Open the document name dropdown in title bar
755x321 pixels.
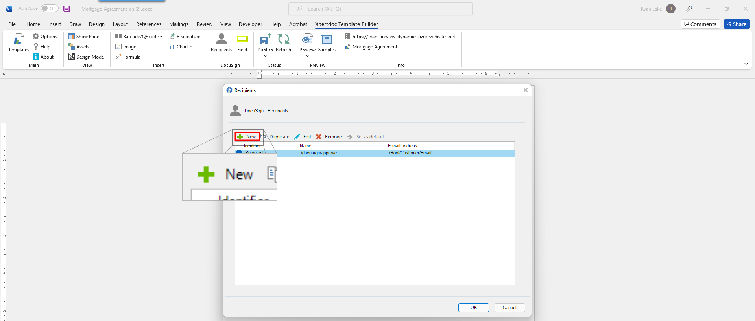[156, 9]
